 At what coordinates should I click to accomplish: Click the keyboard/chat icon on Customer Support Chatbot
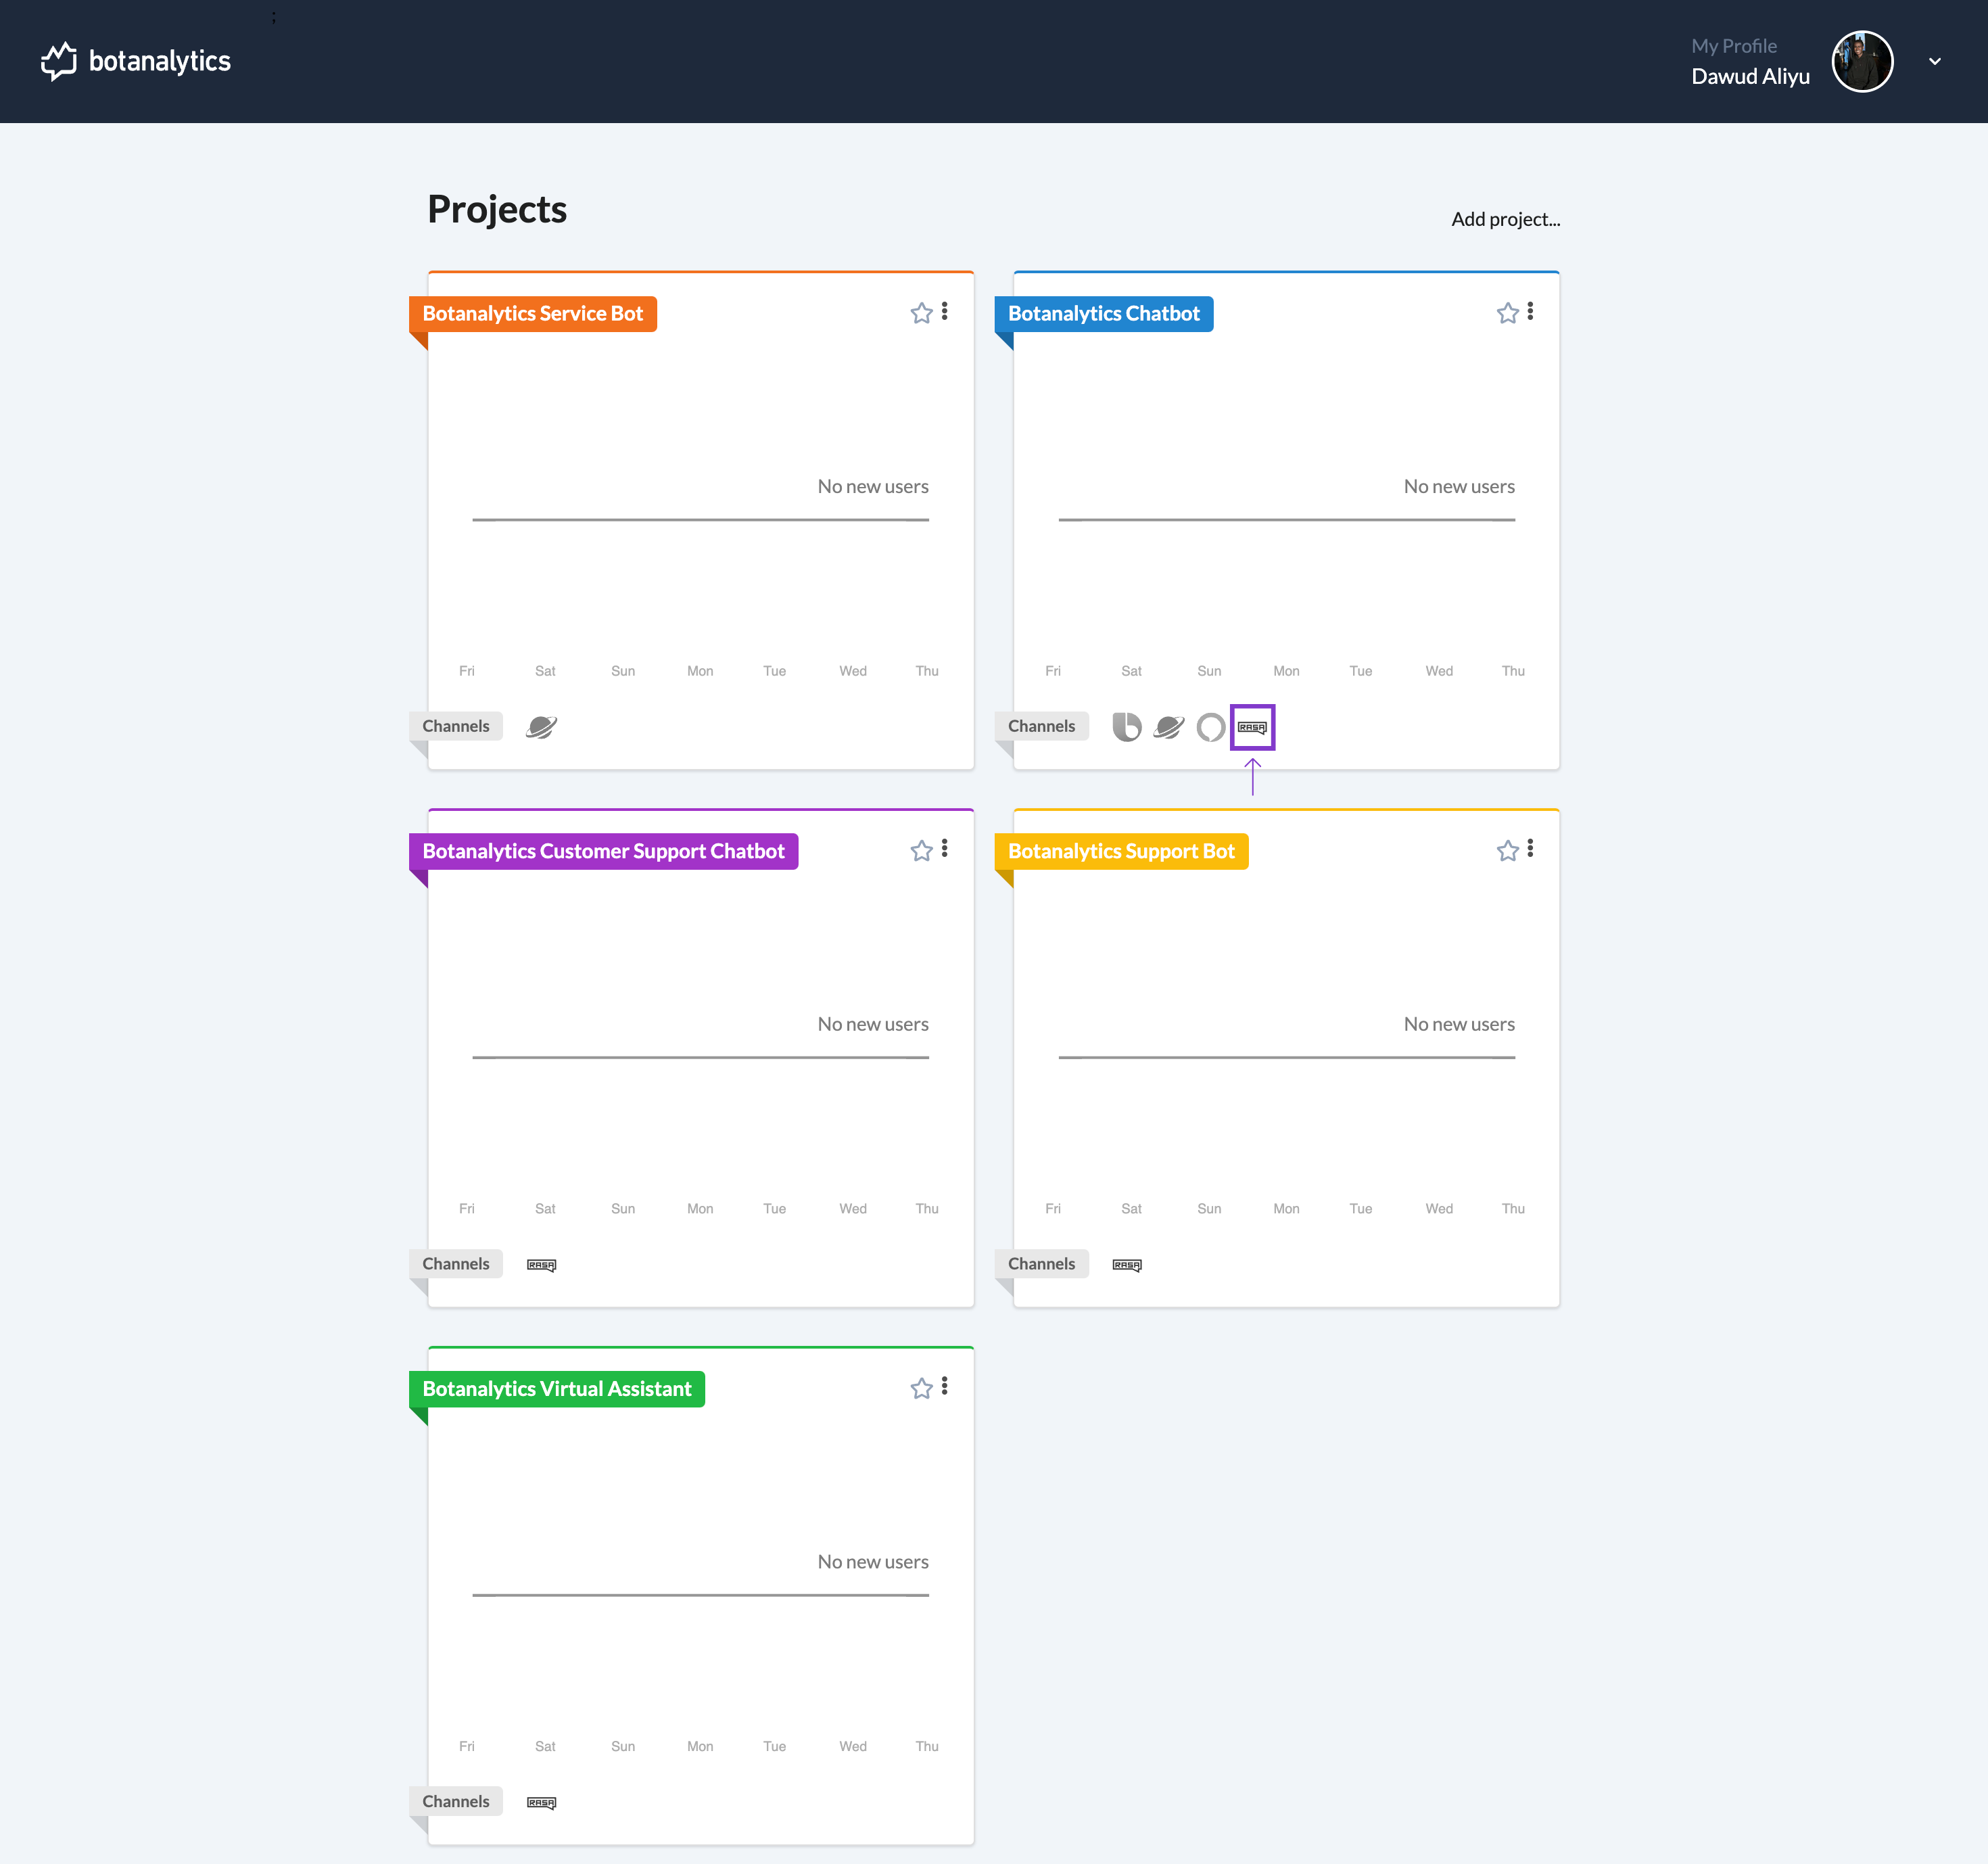pos(541,1265)
